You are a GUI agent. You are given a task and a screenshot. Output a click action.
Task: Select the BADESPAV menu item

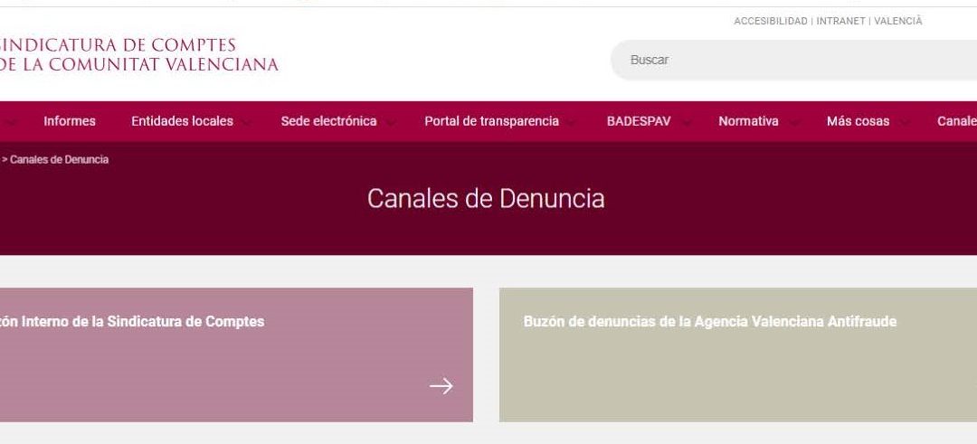(639, 121)
